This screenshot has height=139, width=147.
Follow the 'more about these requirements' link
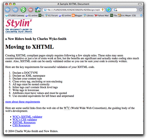coord(23,102)
